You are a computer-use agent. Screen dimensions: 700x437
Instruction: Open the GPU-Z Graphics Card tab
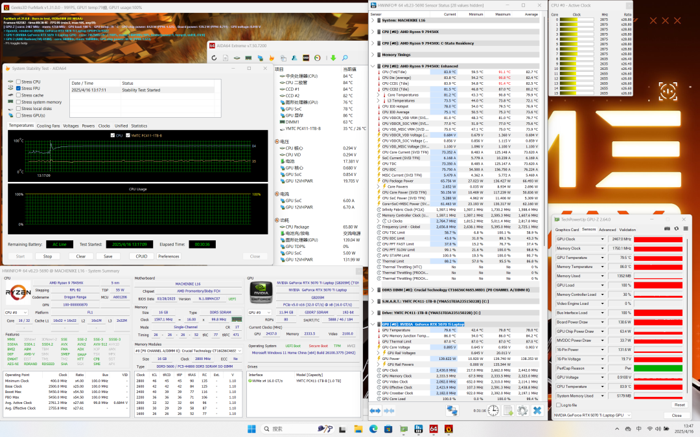pos(567,230)
